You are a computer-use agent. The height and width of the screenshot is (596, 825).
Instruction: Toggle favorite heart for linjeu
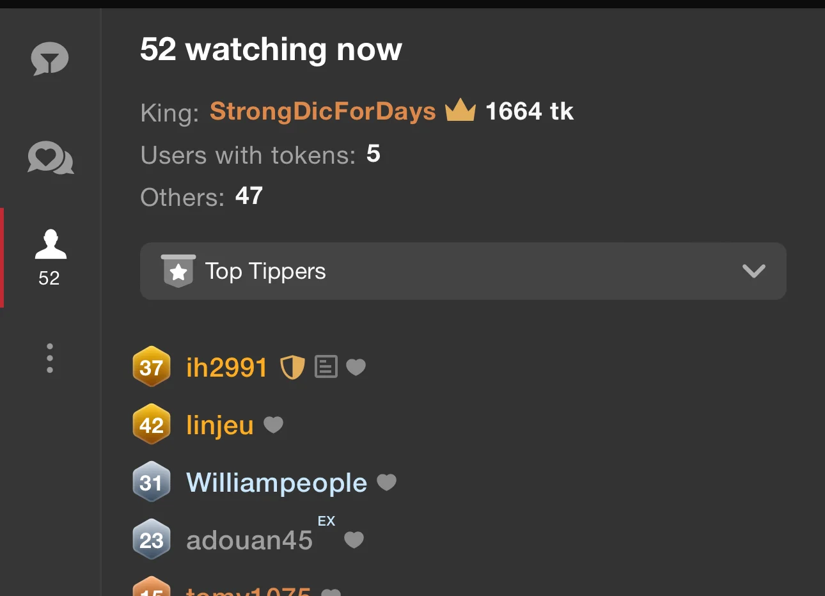pyautogui.click(x=274, y=425)
